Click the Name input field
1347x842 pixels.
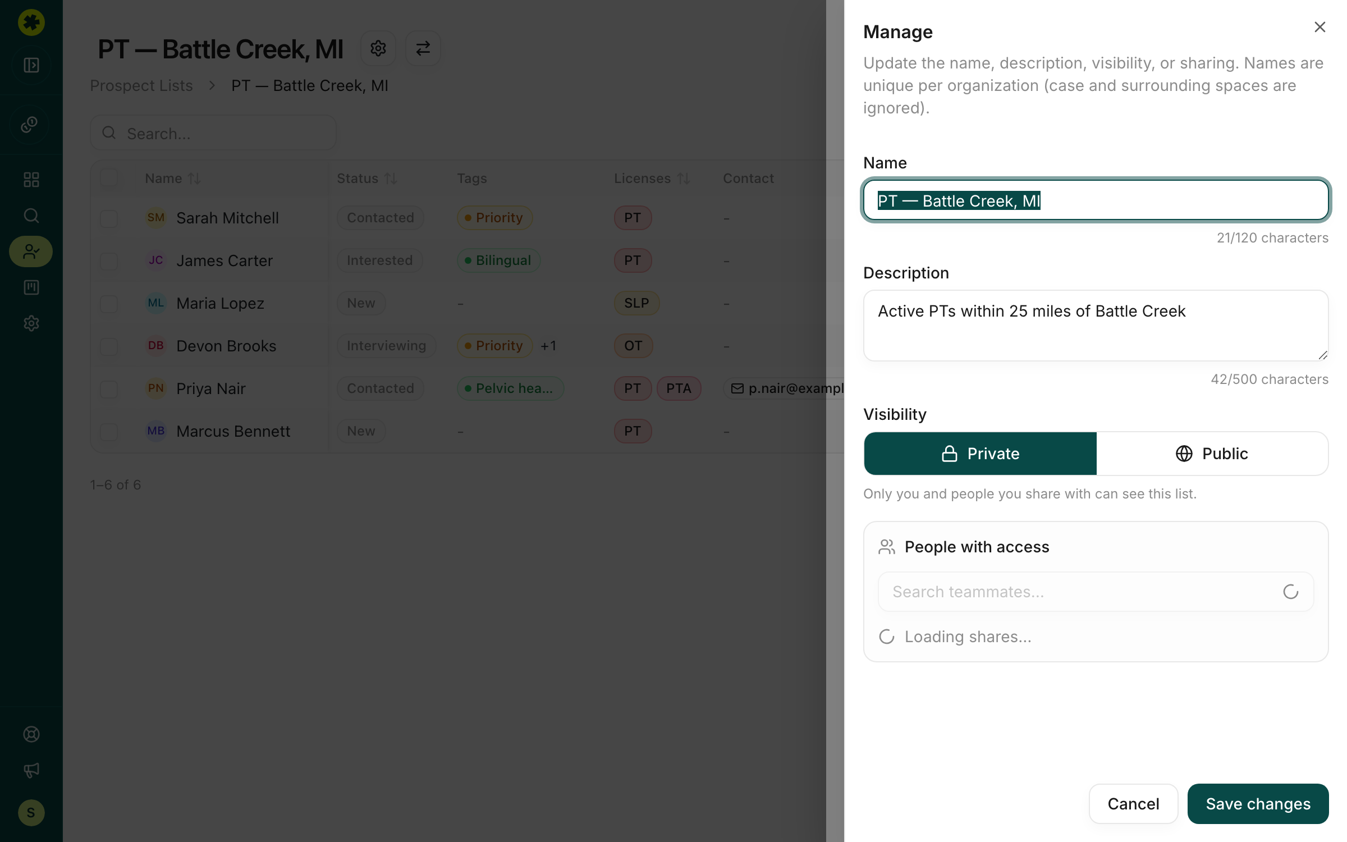(x=1096, y=200)
